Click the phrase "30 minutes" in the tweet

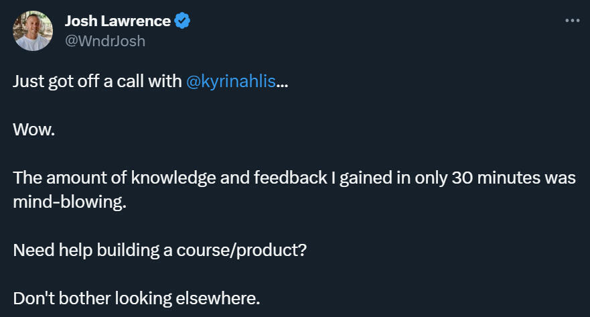pos(492,179)
